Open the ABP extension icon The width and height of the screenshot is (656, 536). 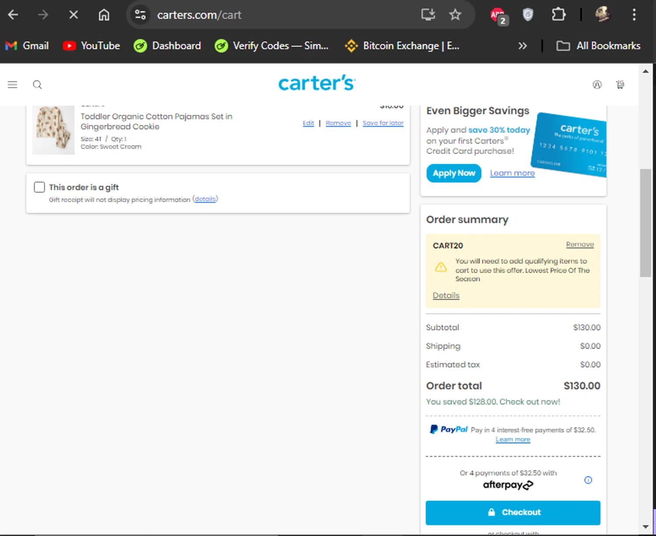click(x=499, y=16)
